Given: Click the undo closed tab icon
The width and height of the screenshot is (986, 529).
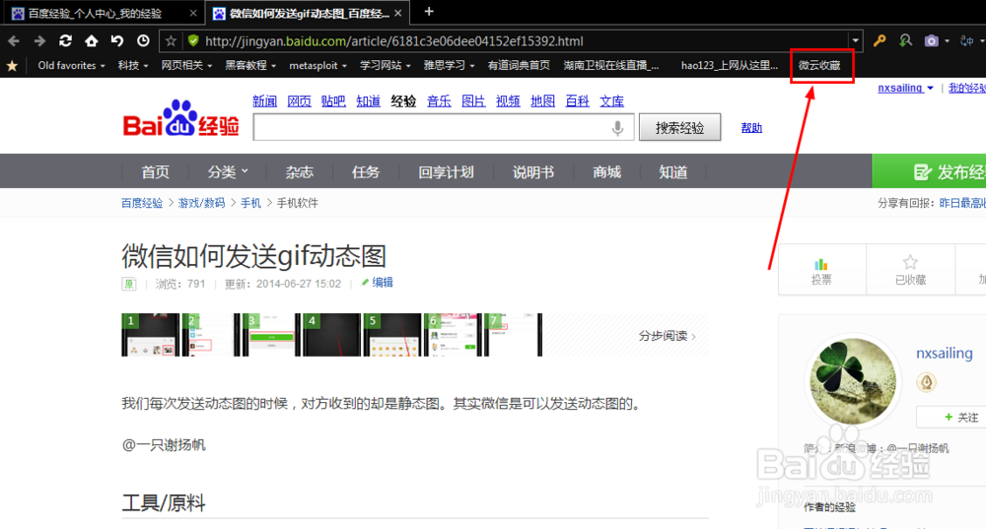Looking at the screenshot, I should coord(117,40).
